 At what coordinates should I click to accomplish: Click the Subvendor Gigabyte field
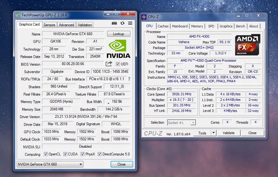pos(57,72)
